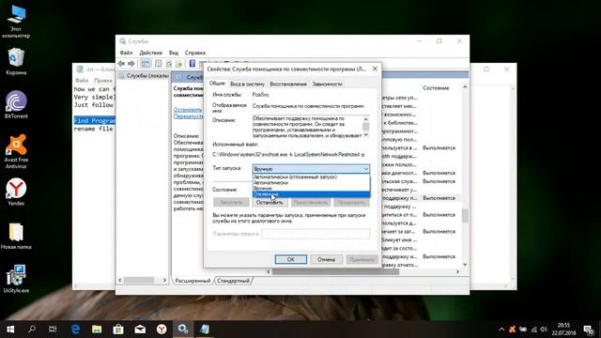This screenshot has height=338, width=601.
Task: Open the Windows Start menu
Action: pyautogui.click(x=10, y=330)
